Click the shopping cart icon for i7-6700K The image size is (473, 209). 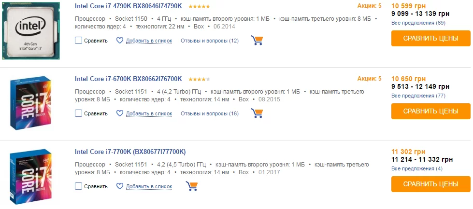pos(257,113)
